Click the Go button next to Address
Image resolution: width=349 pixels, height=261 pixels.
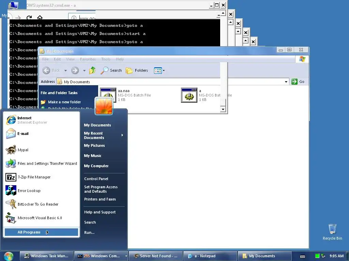coord(298,82)
